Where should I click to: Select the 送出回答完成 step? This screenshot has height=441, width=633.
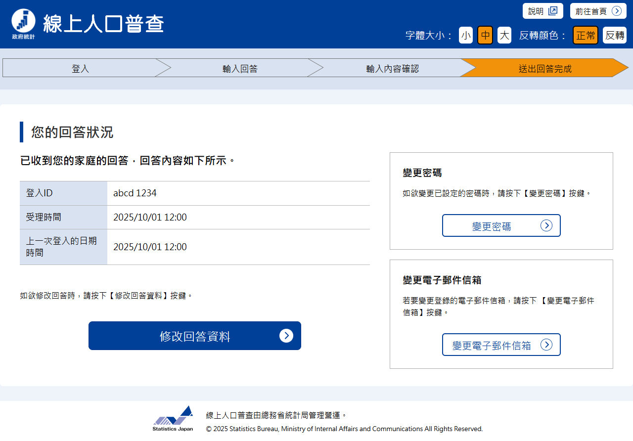tap(545, 68)
